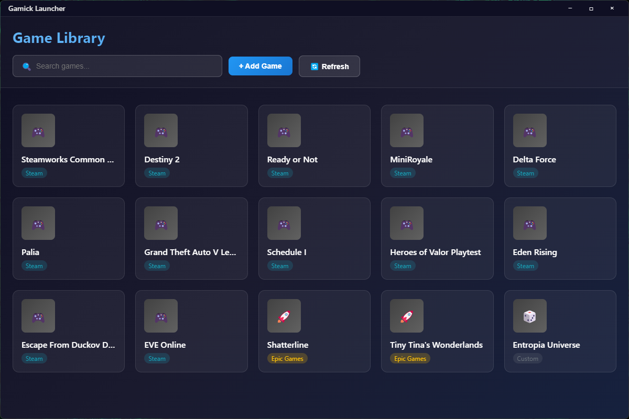
Task: Click the magnifier icon in search box
Action: (27, 67)
